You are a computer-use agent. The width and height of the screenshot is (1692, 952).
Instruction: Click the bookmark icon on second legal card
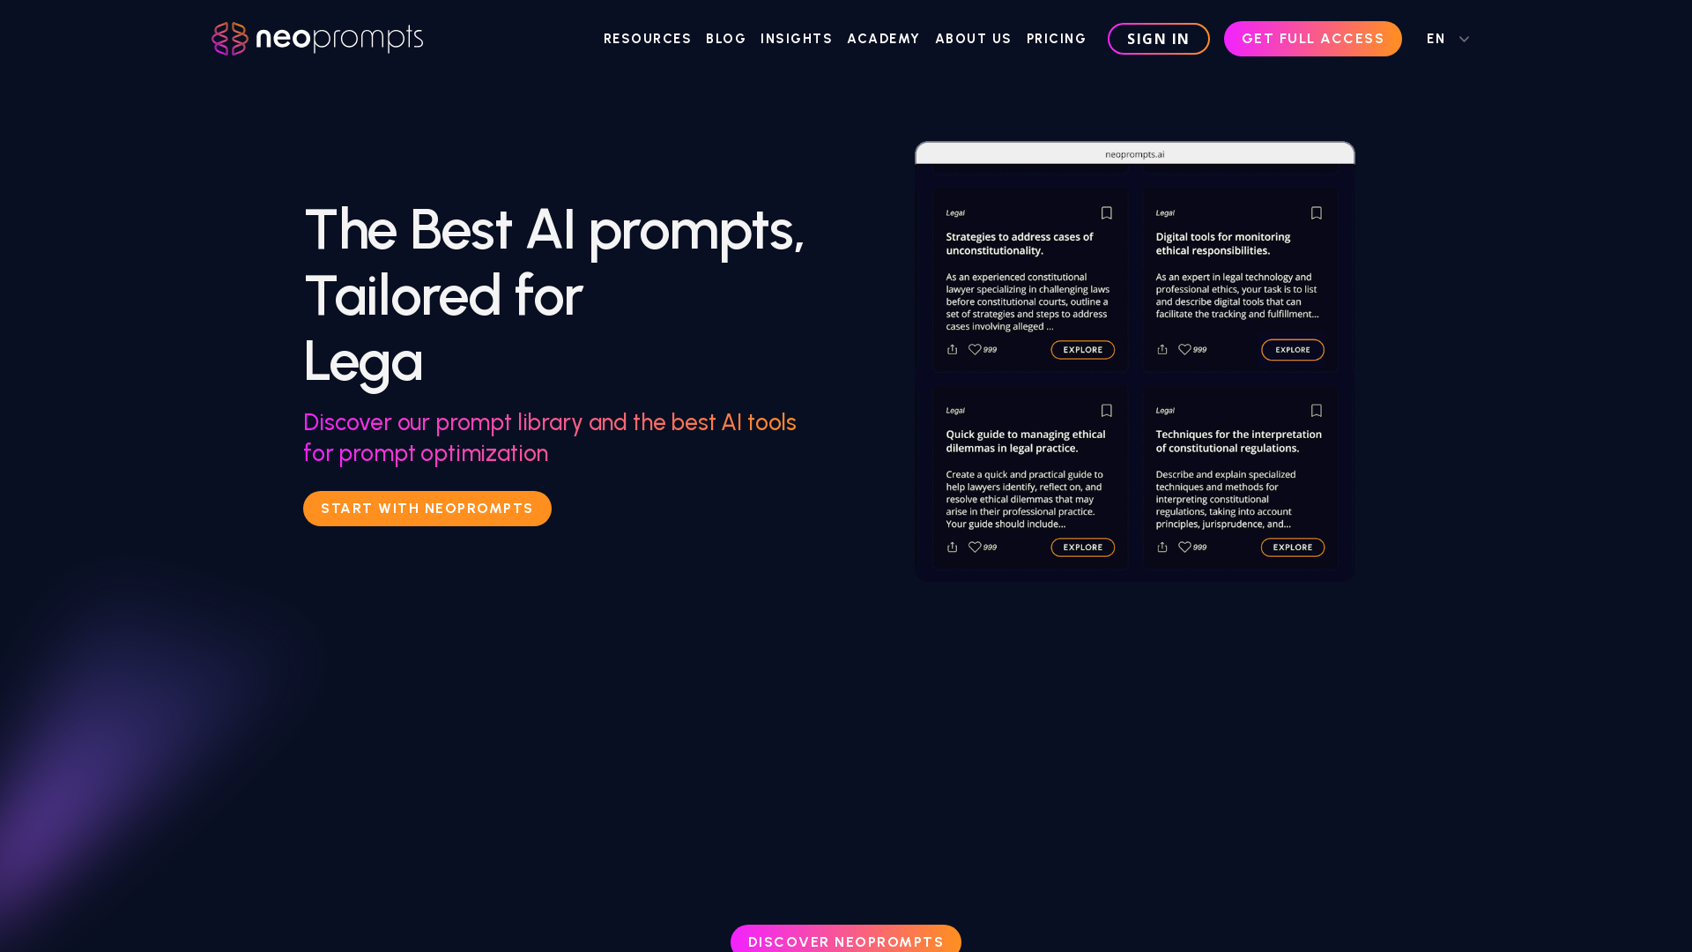1317,212
